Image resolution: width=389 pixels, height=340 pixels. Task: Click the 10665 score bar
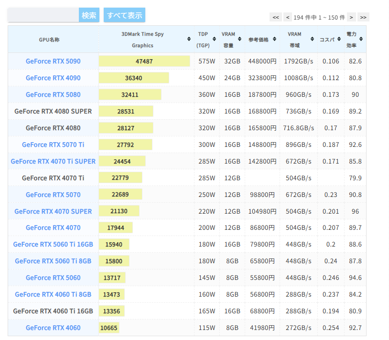point(109,328)
